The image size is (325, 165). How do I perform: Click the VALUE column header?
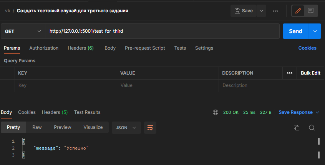coord(128,73)
